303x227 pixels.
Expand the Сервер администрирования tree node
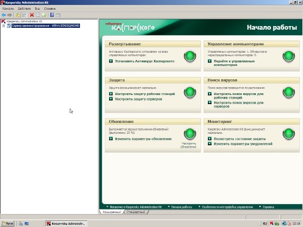click(4, 25)
